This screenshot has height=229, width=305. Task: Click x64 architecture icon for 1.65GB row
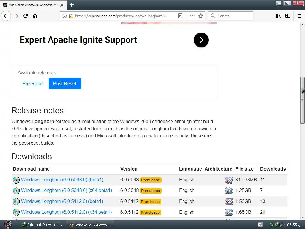click(x=229, y=212)
